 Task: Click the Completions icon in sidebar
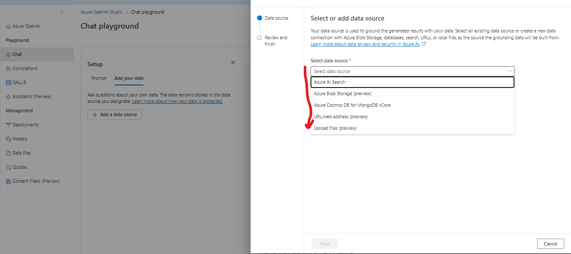click(9, 69)
